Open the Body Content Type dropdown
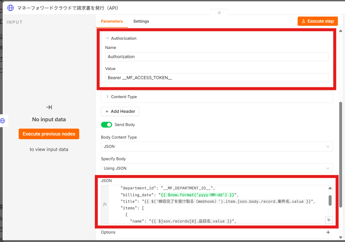345x242 pixels. click(217, 147)
